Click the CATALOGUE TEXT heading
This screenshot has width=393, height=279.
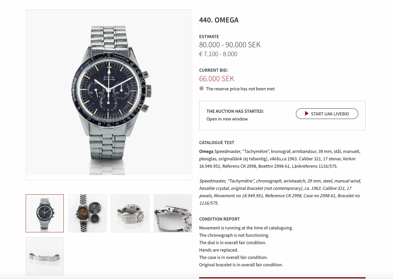click(217, 143)
